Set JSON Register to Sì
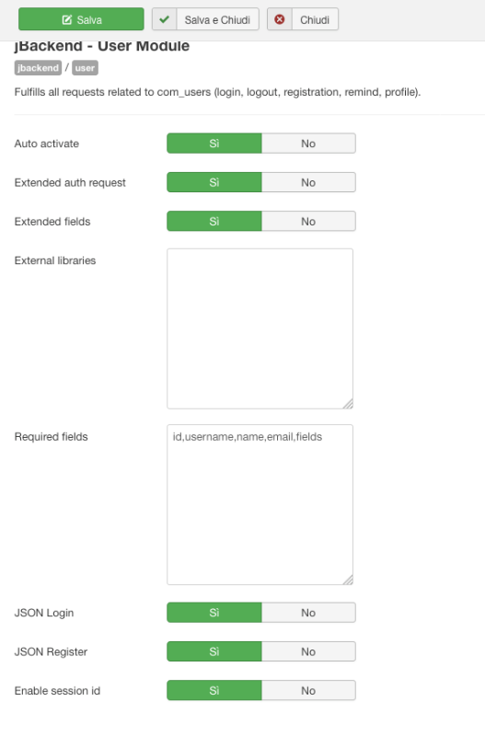485x736 pixels. pos(214,651)
